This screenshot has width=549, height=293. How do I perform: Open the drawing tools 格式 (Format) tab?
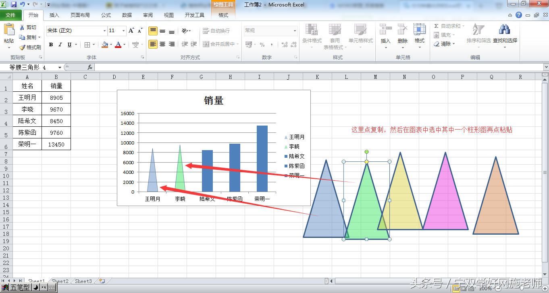point(223,15)
